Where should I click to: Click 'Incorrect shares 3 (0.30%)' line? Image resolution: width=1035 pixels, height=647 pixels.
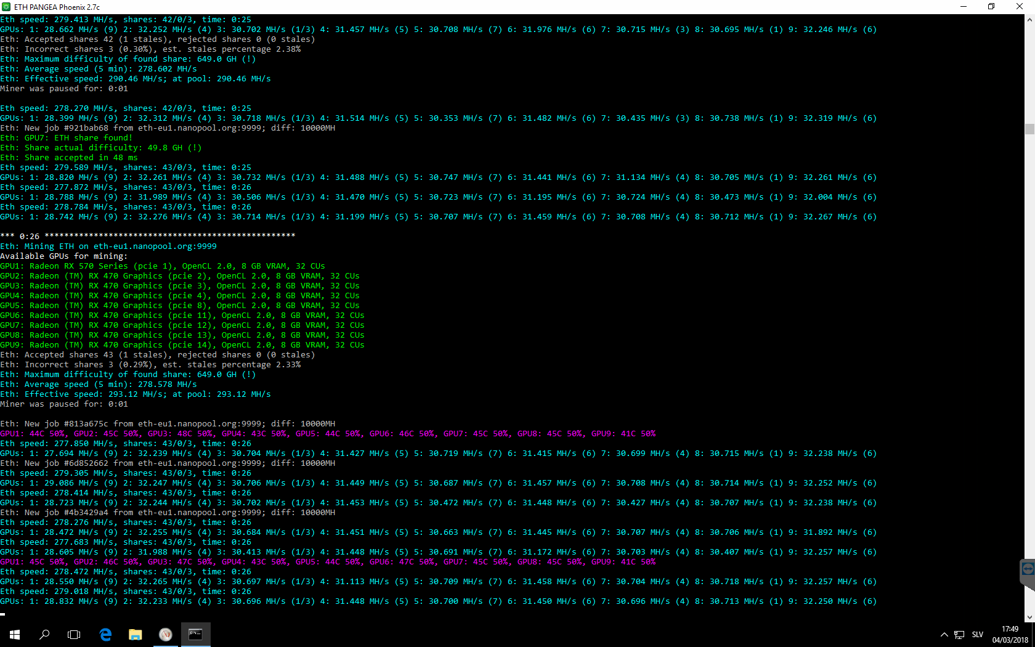point(150,49)
